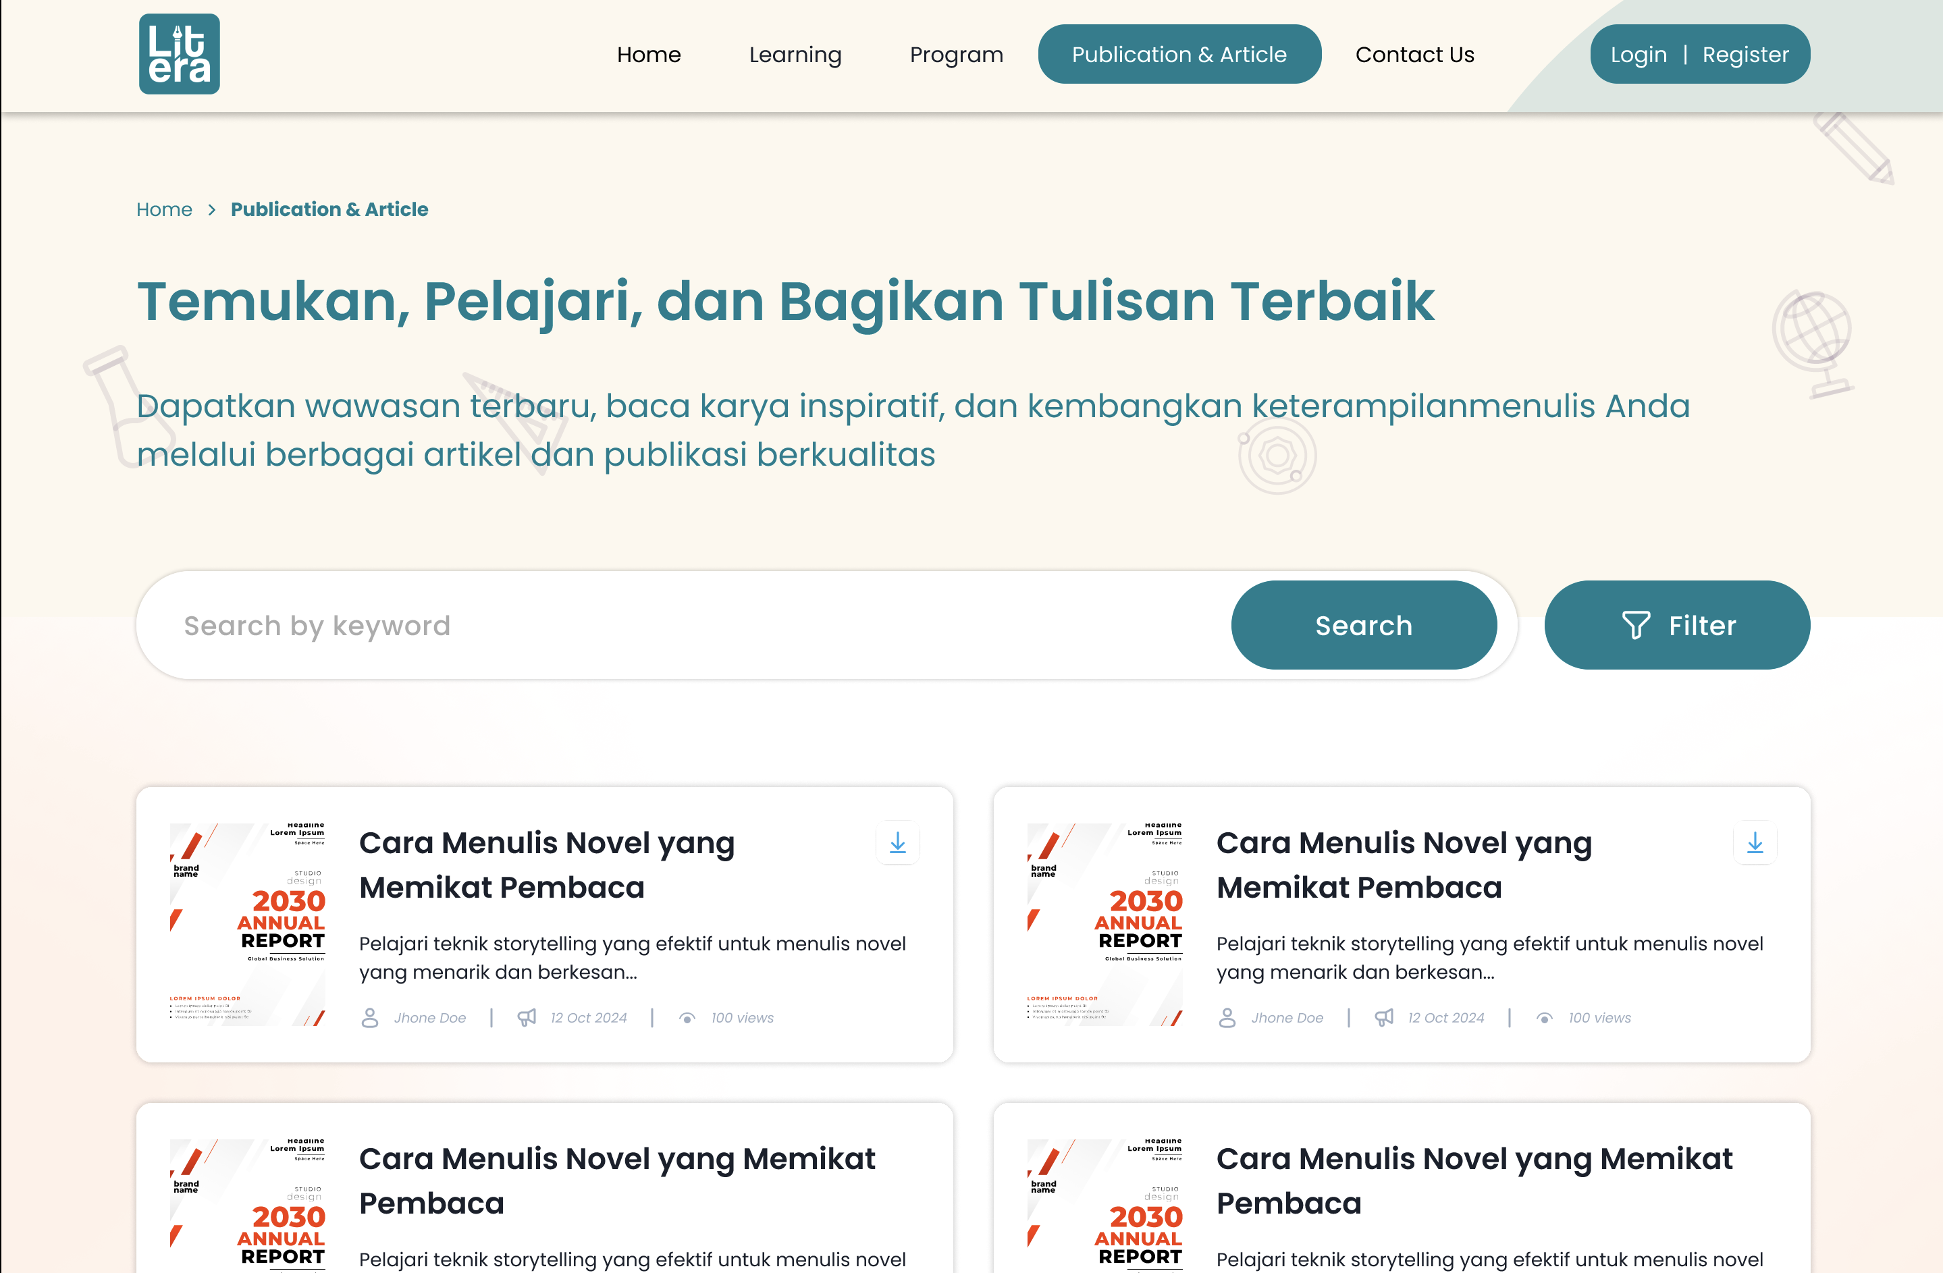Download the article in the top-left card
1943x1273 pixels.
pos(897,842)
